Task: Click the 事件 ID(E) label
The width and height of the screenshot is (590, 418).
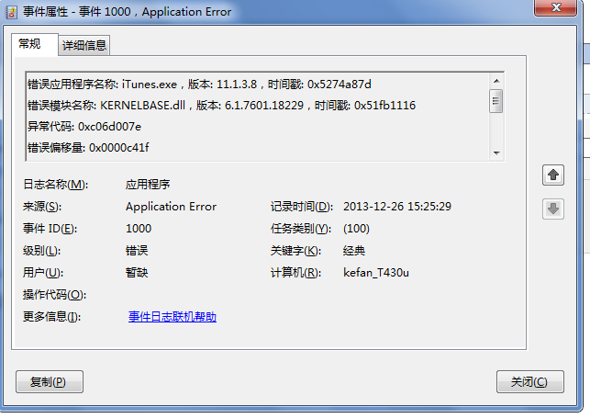Action: [x=50, y=229]
